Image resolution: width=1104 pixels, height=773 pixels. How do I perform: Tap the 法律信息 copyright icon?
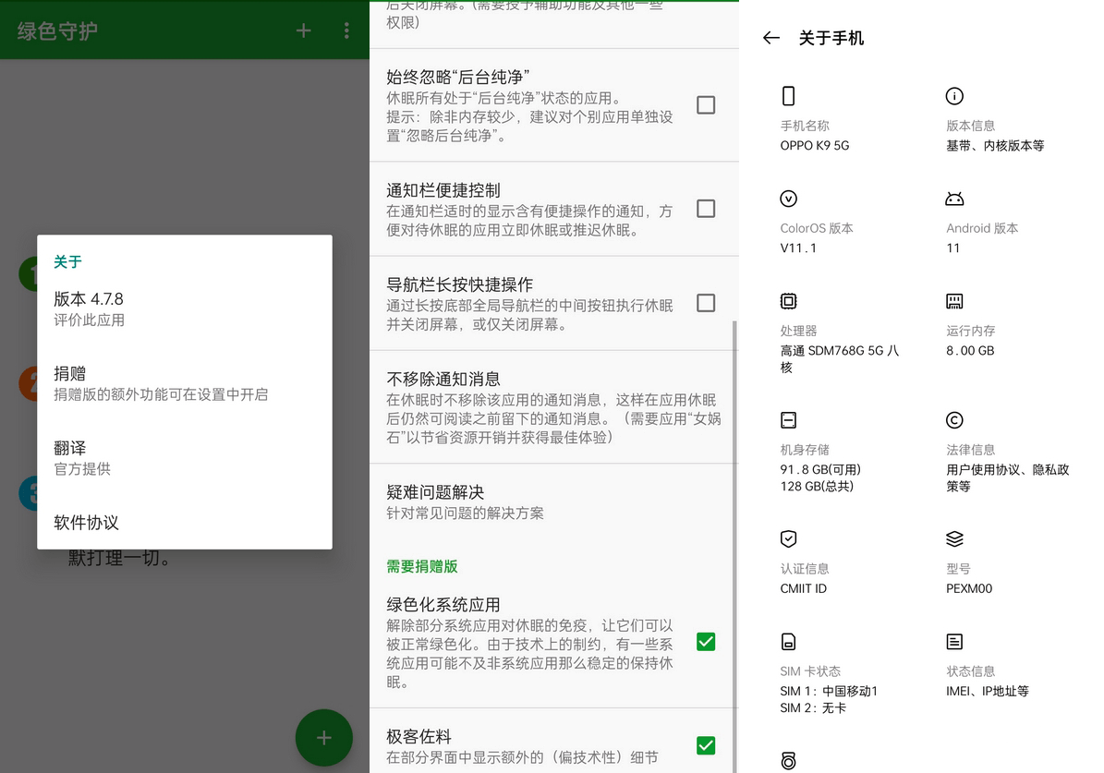click(954, 420)
